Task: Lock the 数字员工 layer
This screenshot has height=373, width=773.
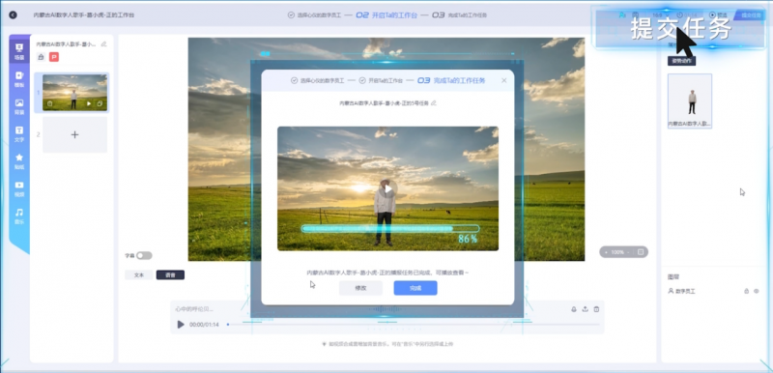Action: 746,291
